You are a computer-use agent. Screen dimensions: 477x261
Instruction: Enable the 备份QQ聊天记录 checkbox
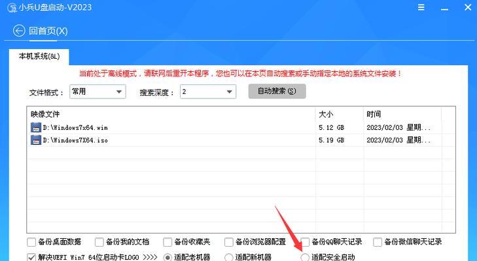coord(305,242)
